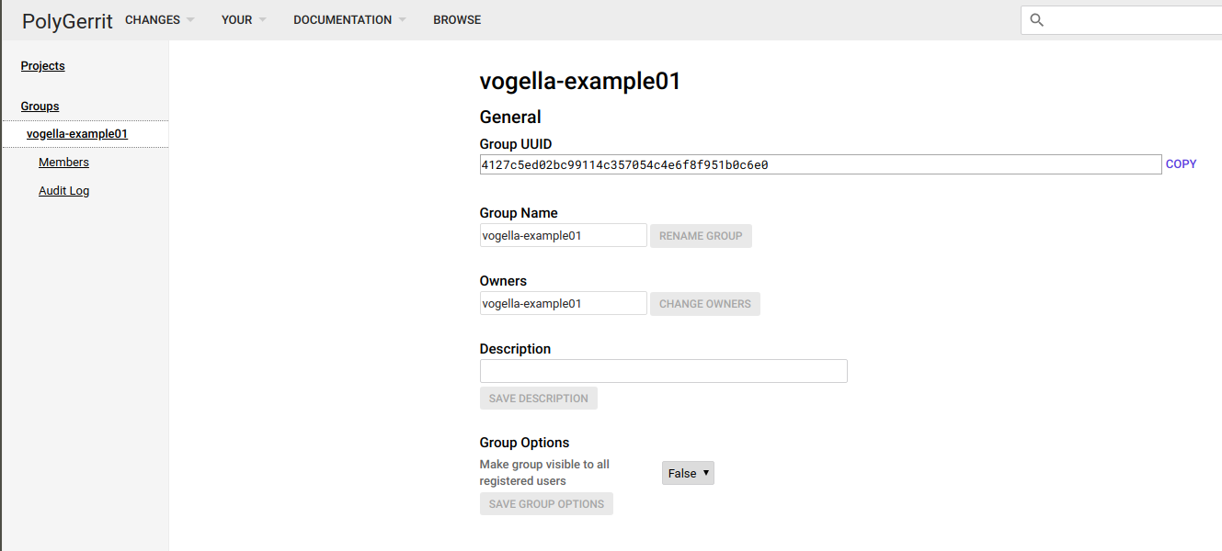Image resolution: width=1222 pixels, height=551 pixels.
Task: Open the Audit Log page
Action: [x=63, y=191]
